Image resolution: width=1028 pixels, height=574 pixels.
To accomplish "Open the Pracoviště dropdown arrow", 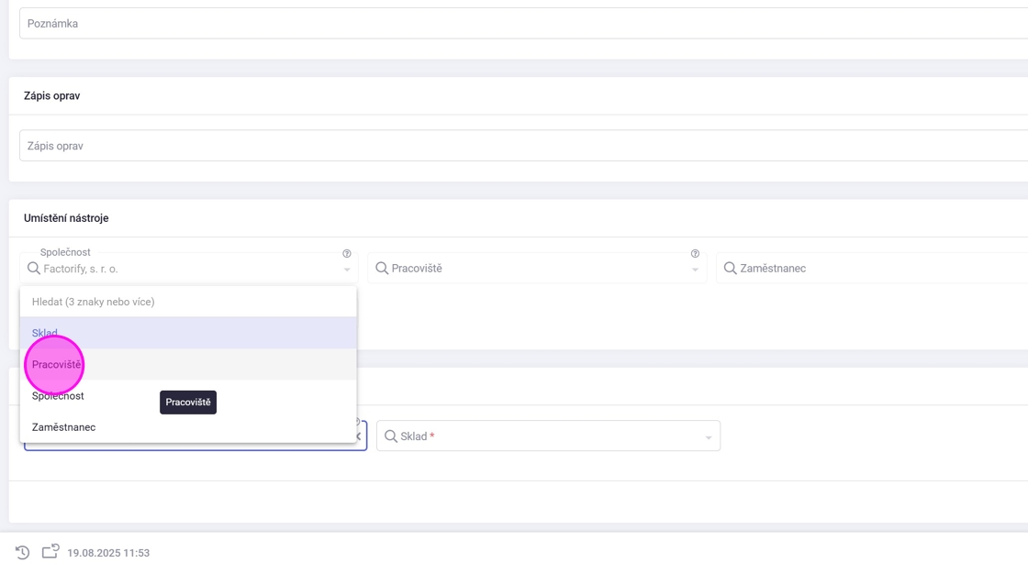I will (x=695, y=270).
